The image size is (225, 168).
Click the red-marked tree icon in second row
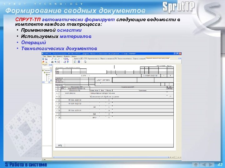(x=58, y=62)
